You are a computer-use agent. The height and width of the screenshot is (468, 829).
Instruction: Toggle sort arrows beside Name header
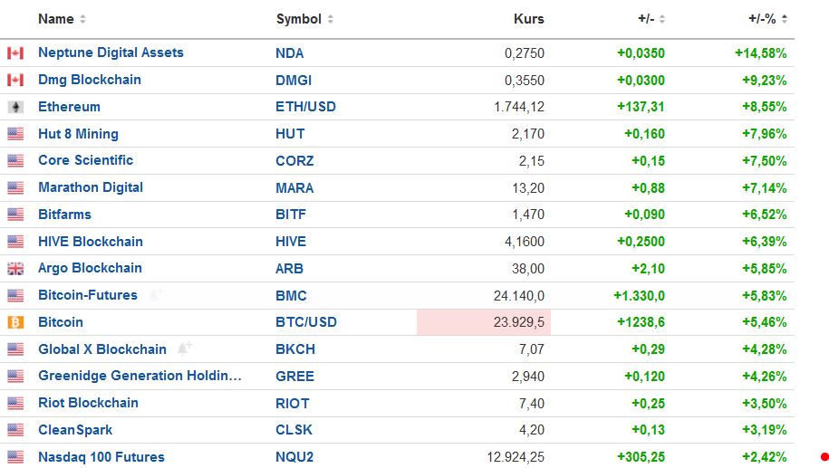tap(83, 19)
